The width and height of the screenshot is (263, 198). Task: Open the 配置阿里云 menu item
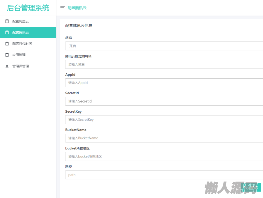pos(20,21)
